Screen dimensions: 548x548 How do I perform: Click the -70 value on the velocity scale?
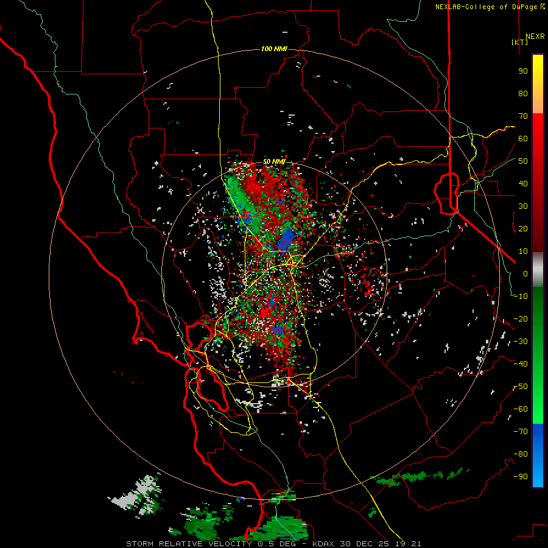click(x=521, y=432)
